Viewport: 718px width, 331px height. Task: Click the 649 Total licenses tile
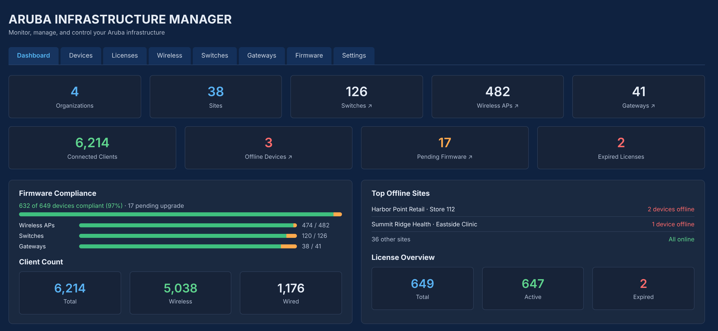tap(422, 289)
